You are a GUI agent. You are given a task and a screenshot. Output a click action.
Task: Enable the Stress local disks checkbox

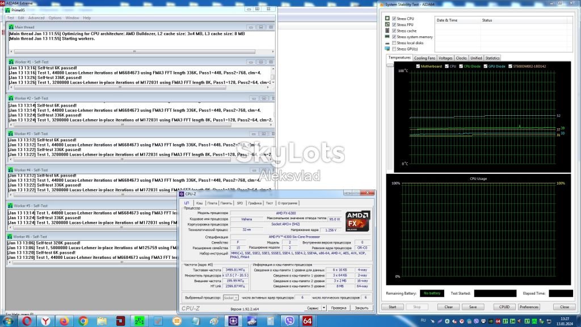click(x=394, y=43)
